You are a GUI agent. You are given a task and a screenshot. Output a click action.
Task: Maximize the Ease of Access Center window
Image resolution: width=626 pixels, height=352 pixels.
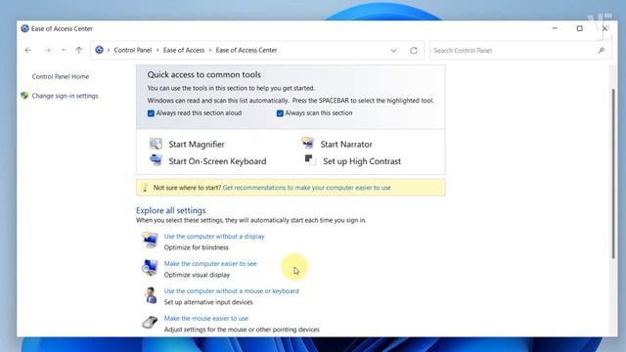pos(580,28)
